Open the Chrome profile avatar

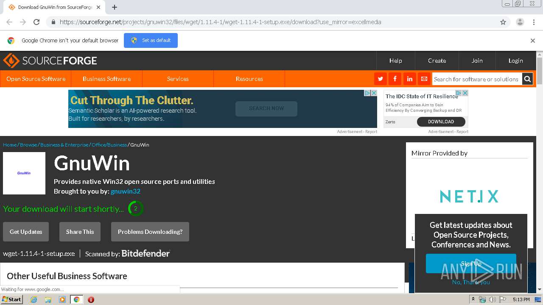[x=520, y=22]
